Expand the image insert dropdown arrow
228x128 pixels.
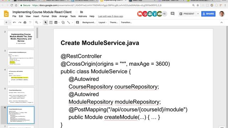(59, 22)
